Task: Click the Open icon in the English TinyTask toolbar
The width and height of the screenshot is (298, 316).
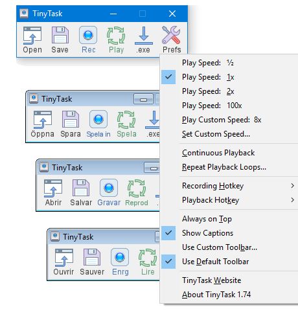Action: [x=32, y=36]
